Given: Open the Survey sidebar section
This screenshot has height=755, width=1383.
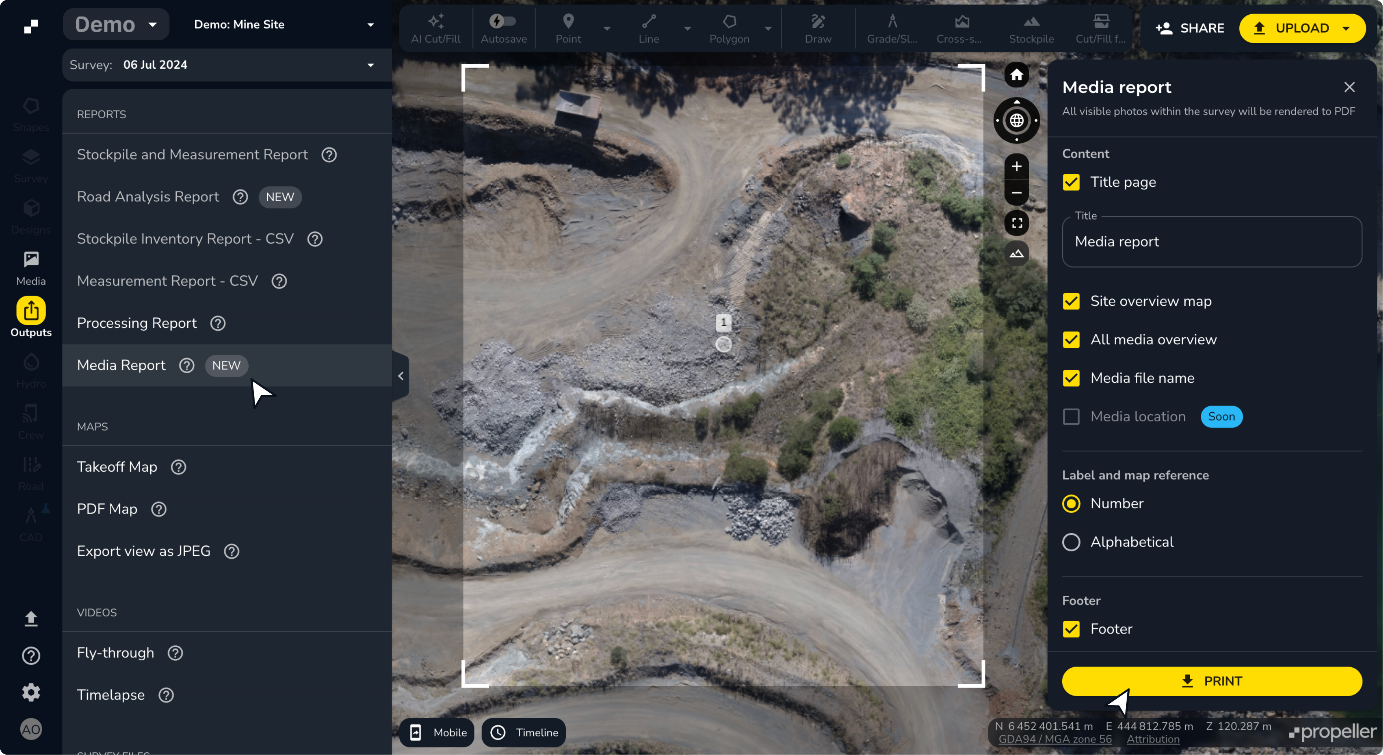Looking at the screenshot, I should [x=31, y=166].
